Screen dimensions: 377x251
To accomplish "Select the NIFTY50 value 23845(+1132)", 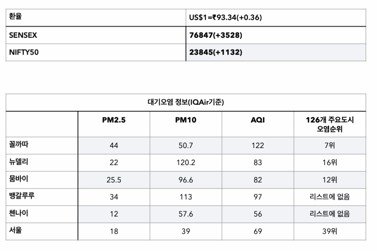I will [216, 52].
